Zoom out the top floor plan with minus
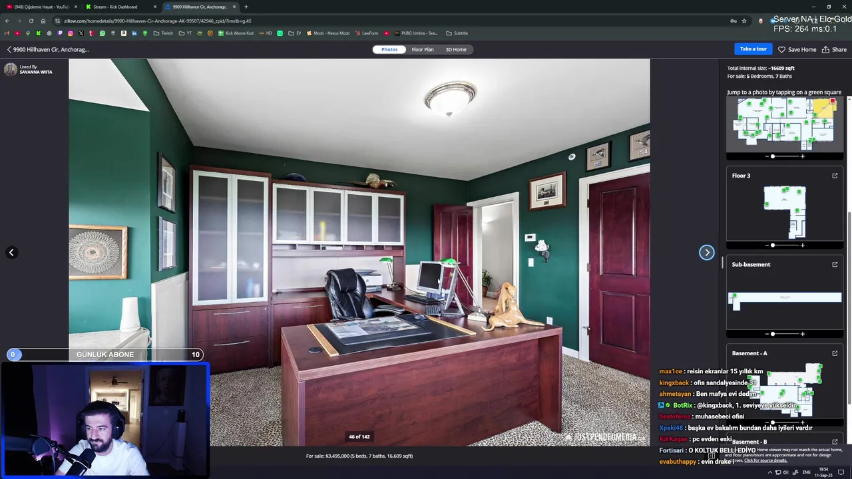This screenshot has width=852, height=479. (x=766, y=156)
